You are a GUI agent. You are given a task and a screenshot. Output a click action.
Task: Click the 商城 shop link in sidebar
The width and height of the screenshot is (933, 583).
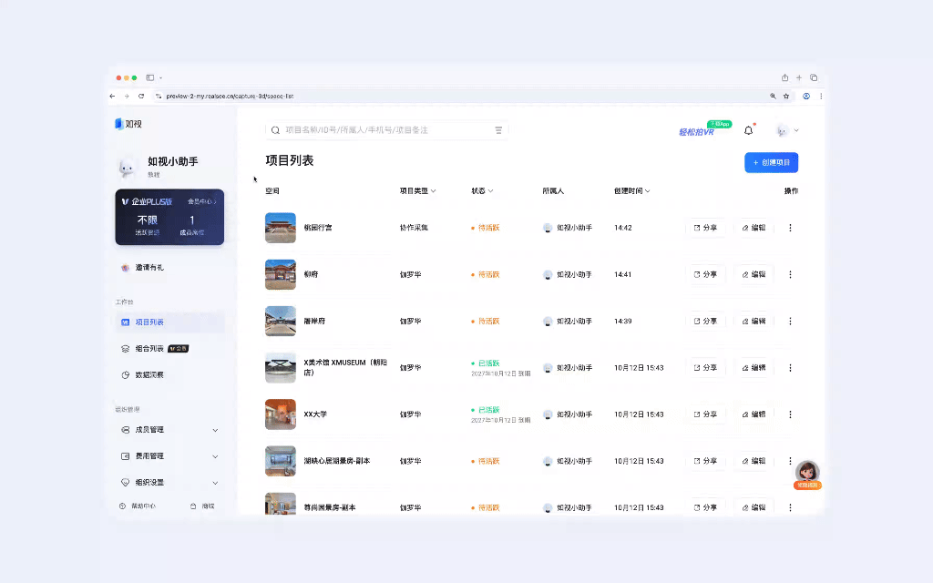point(202,506)
